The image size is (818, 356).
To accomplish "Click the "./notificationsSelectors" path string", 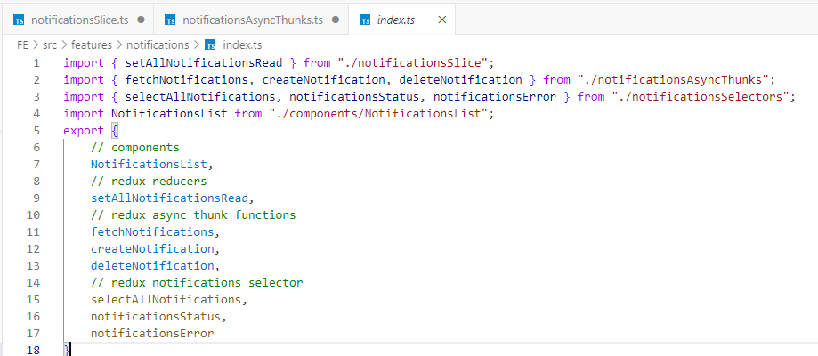I will [x=701, y=97].
